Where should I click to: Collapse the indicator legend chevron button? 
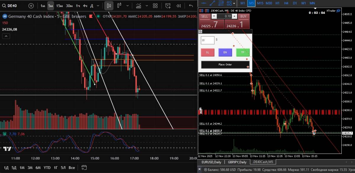tap(6, 36)
